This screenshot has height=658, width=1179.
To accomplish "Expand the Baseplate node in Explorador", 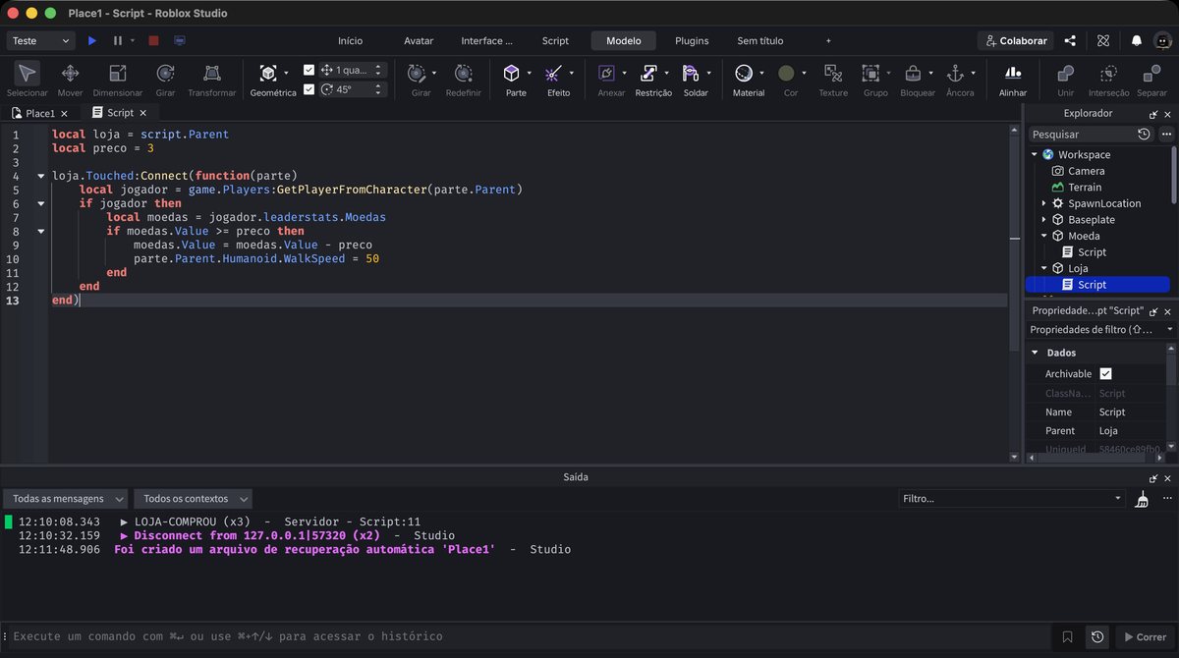I will (x=1044, y=220).
